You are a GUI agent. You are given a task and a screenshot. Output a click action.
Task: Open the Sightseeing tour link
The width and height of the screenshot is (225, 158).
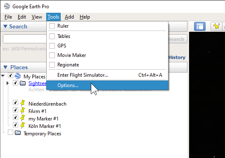[x=38, y=83]
